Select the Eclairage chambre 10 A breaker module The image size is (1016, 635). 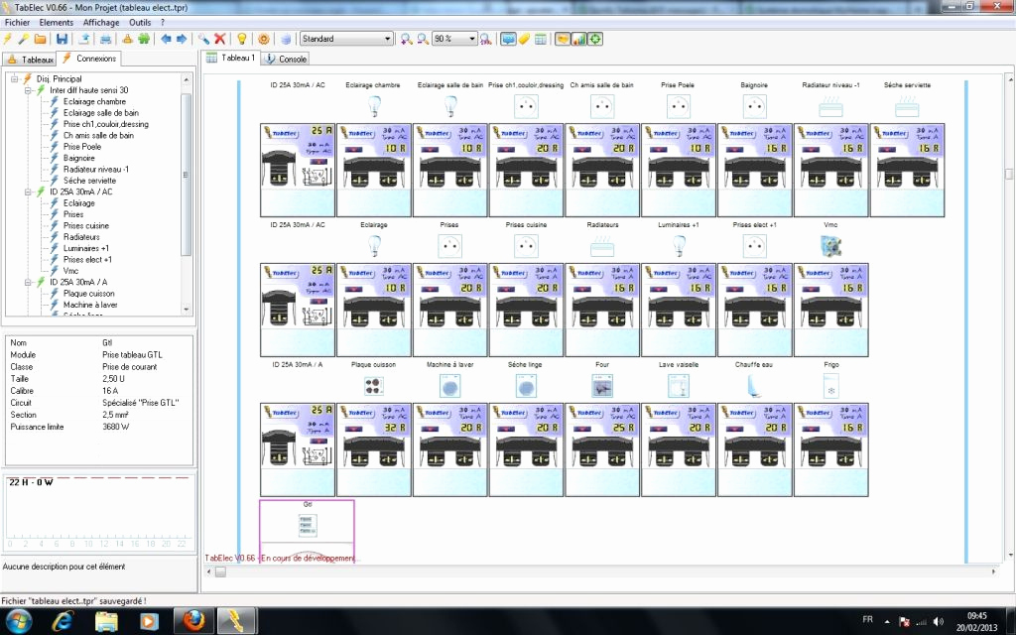click(x=374, y=170)
